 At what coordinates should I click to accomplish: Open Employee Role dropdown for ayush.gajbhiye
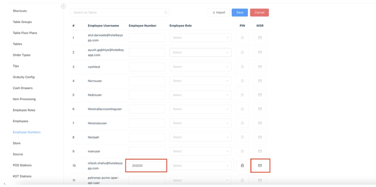point(200,52)
